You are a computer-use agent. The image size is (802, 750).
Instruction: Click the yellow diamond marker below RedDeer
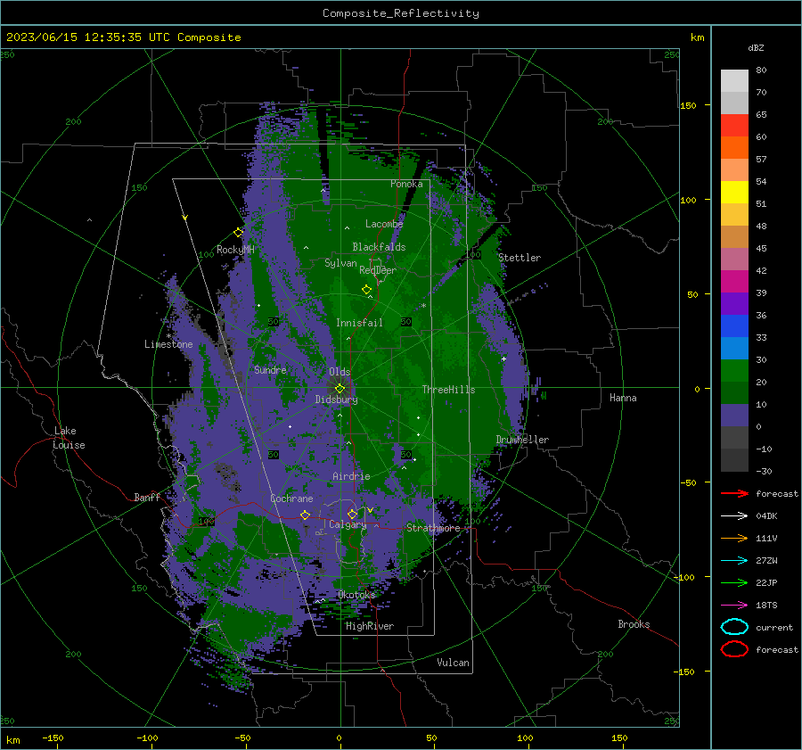(367, 289)
